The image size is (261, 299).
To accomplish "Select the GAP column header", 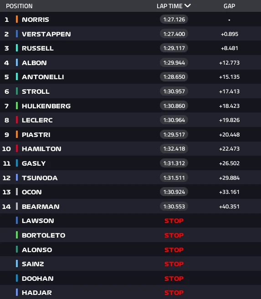I will tap(229, 6).
